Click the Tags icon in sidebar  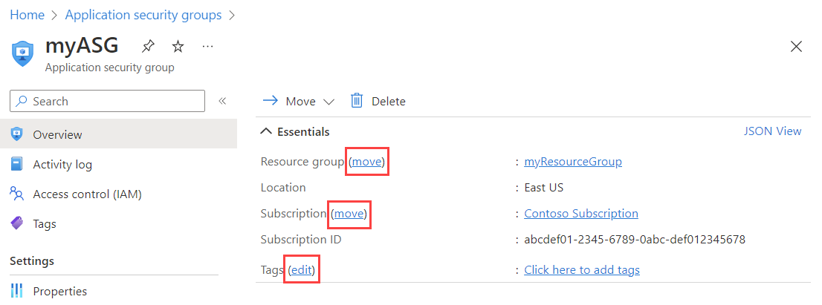[x=17, y=223]
